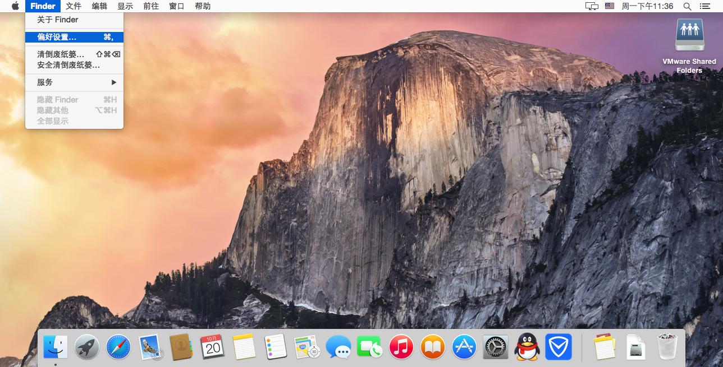This screenshot has height=367, width=723.
Task: Open the Calendar app in Dock
Action: coord(213,347)
